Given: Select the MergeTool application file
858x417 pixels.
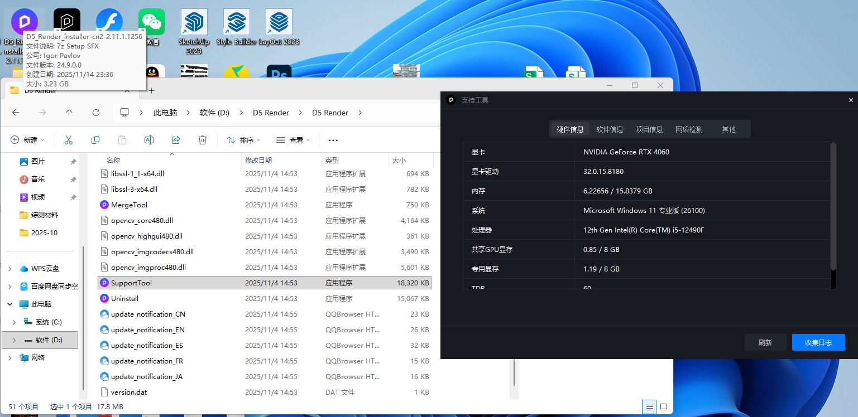Looking at the screenshot, I should pyautogui.click(x=129, y=205).
